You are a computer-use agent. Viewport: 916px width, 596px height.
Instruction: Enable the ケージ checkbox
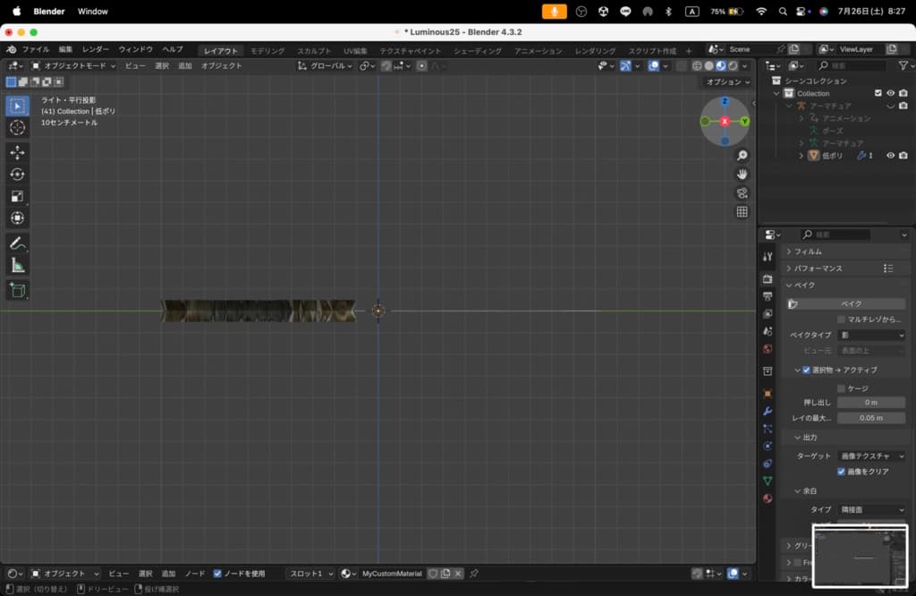841,388
